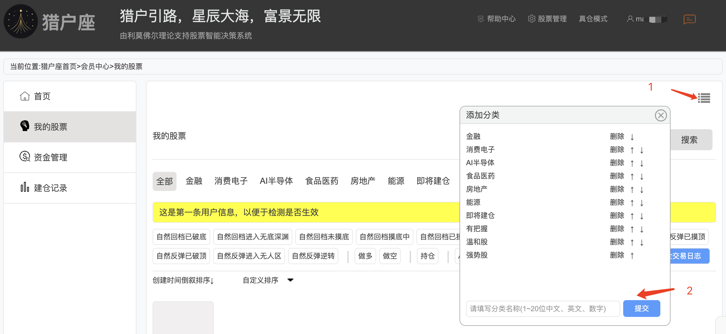
Task: Switch to the AI半导体 tab
Action: click(276, 181)
